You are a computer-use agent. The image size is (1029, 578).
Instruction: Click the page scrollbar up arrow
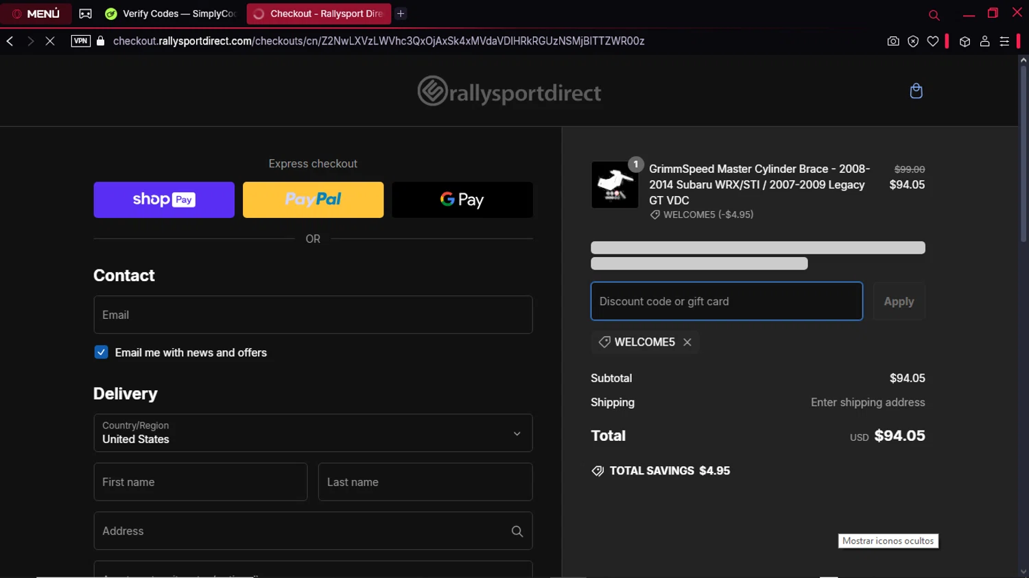1023,60
